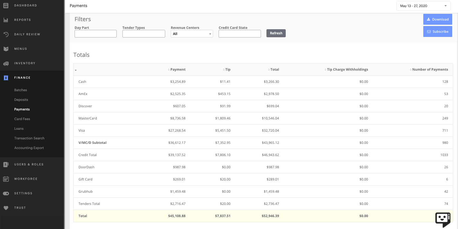Open Menus using its sidebar icon
This screenshot has height=229, width=458.
point(5,48)
